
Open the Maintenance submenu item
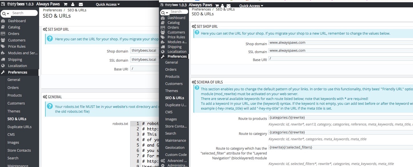pyautogui.click(x=175, y=140)
